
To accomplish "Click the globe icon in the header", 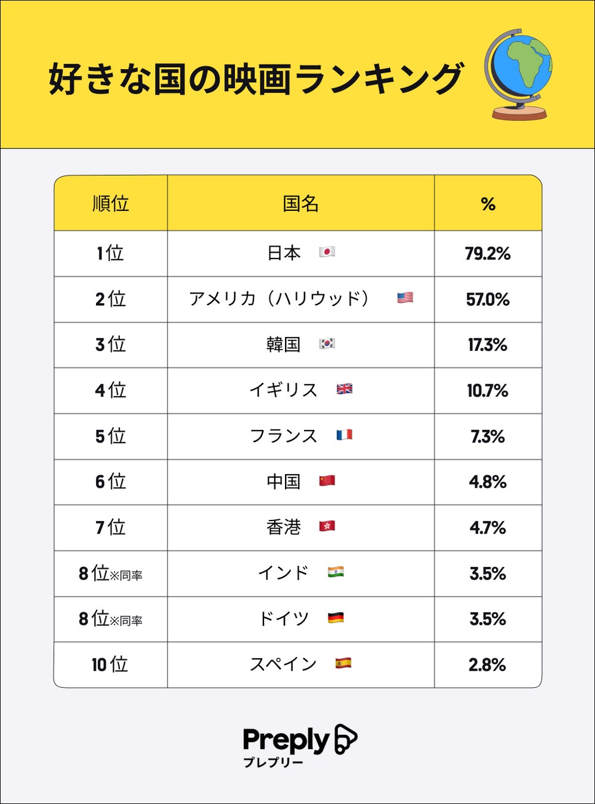I will click(517, 74).
